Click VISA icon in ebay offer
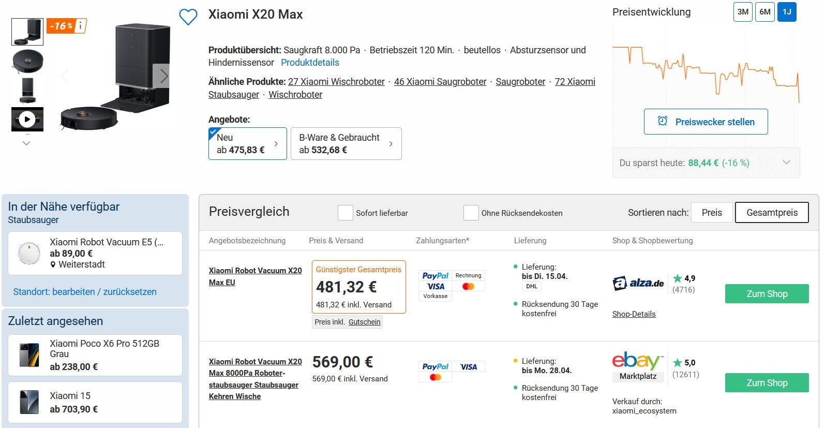Viewport: 825px width, 428px height. pos(468,367)
